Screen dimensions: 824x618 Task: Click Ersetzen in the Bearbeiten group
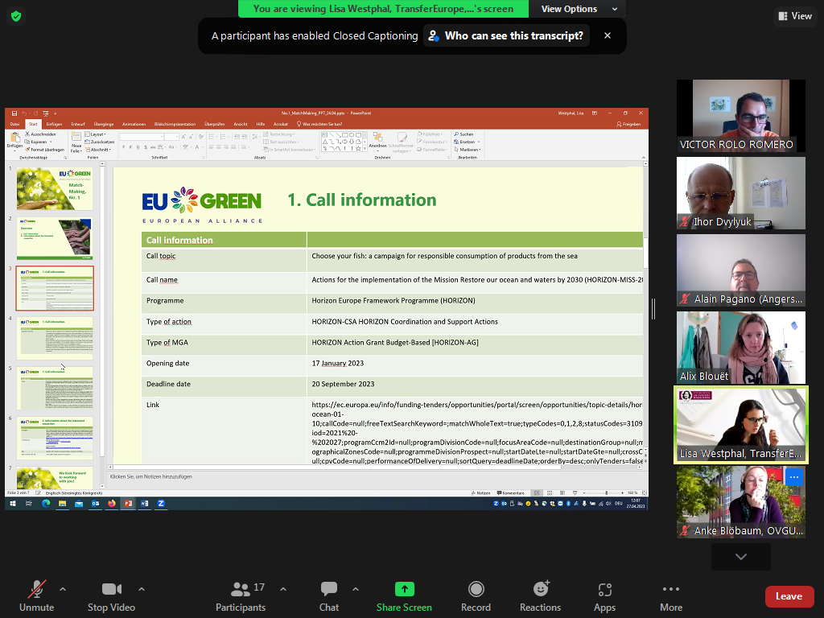coord(466,142)
